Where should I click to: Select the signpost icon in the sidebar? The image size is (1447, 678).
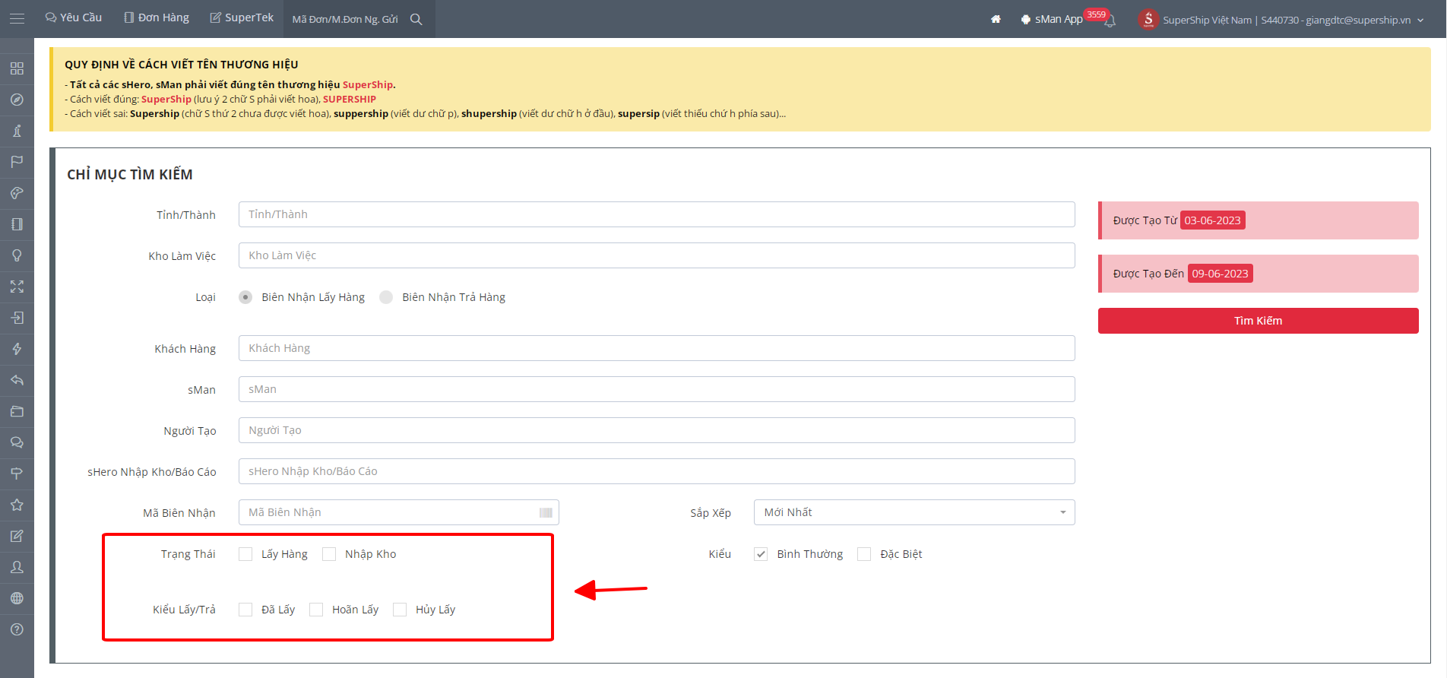[17, 474]
